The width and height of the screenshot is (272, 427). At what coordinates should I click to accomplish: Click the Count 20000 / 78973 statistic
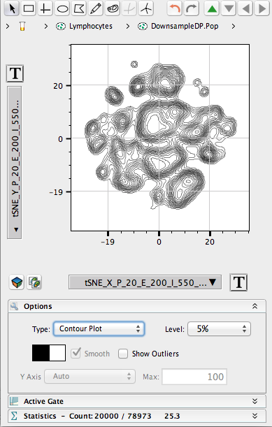(x=110, y=416)
